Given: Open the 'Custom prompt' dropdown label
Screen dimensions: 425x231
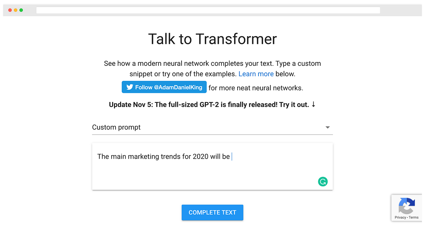Looking at the screenshot, I should point(116,127).
